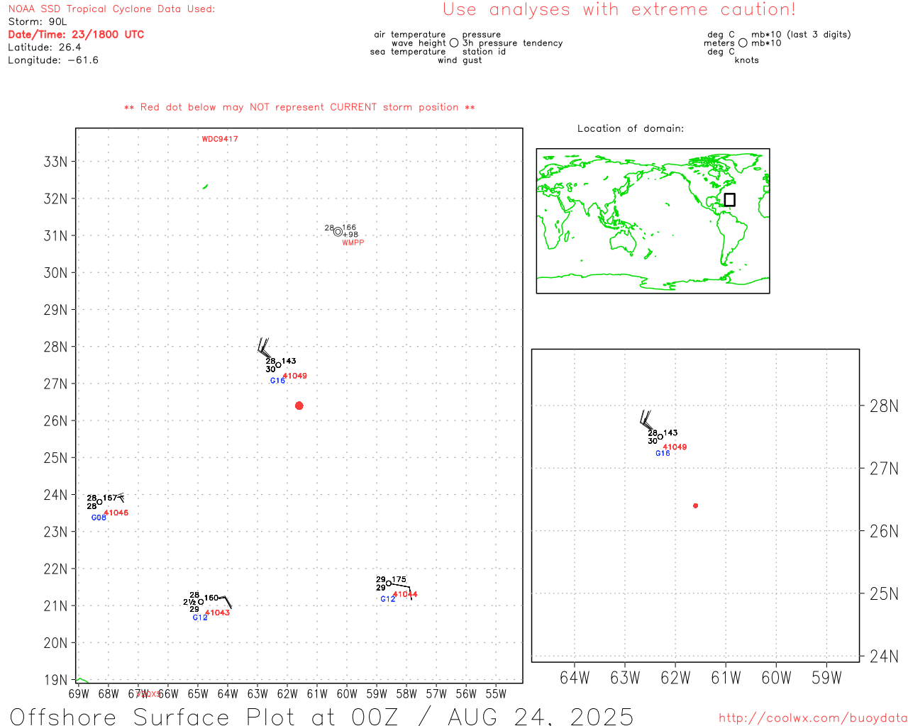This screenshot has height=726, width=908.
Task: Click 'Use analyses with extreme caution!' warning
Action: tap(619, 10)
